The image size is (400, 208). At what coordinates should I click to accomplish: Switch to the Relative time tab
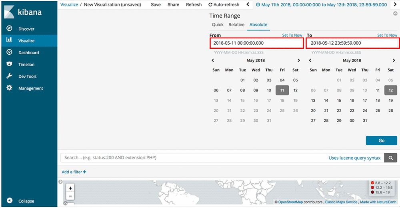coord(236,25)
